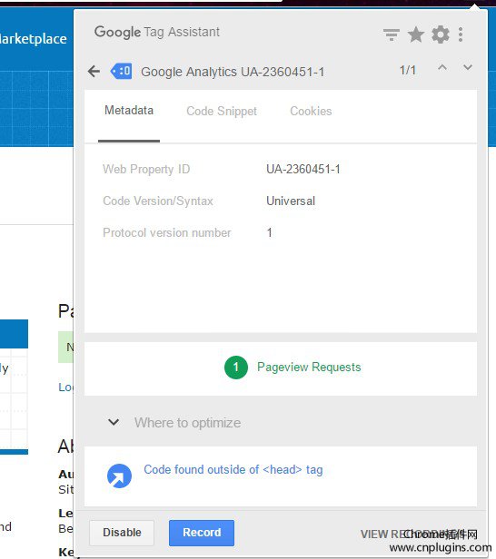Open the three-dot overflow menu

461,34
